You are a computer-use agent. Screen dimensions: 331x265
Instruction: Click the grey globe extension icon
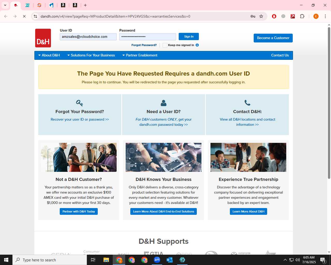[x=283, y=16]
